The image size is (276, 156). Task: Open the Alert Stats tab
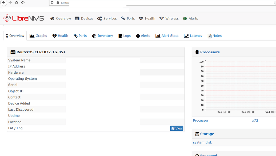pos(167,36)
